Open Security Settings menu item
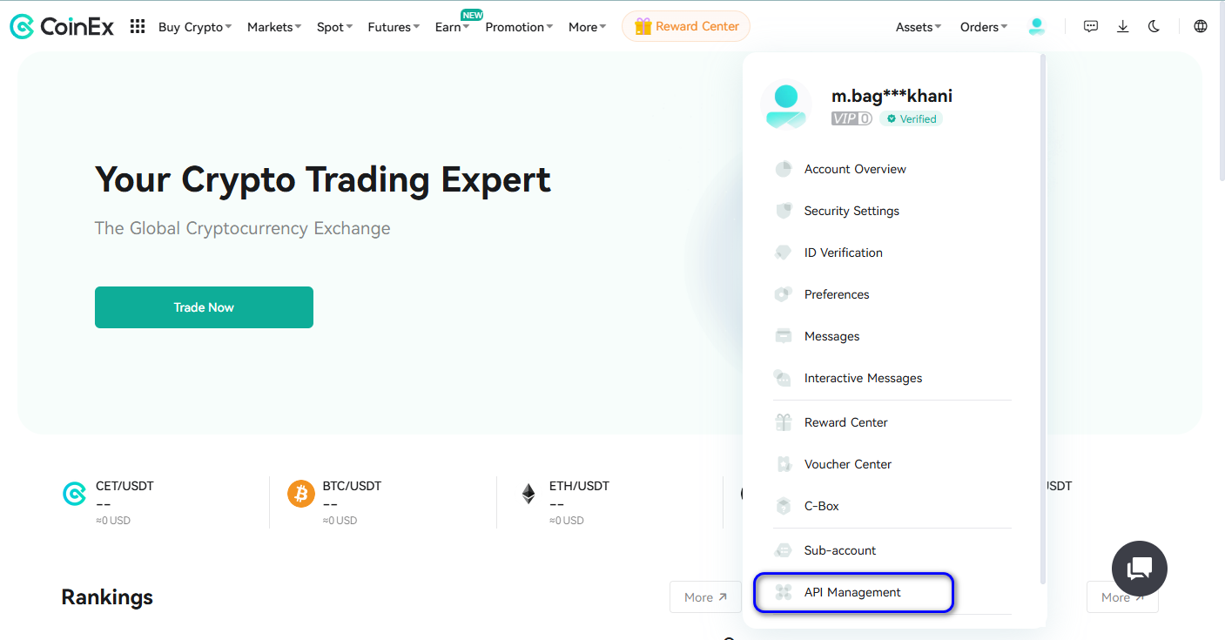 [x=851, y=211]
